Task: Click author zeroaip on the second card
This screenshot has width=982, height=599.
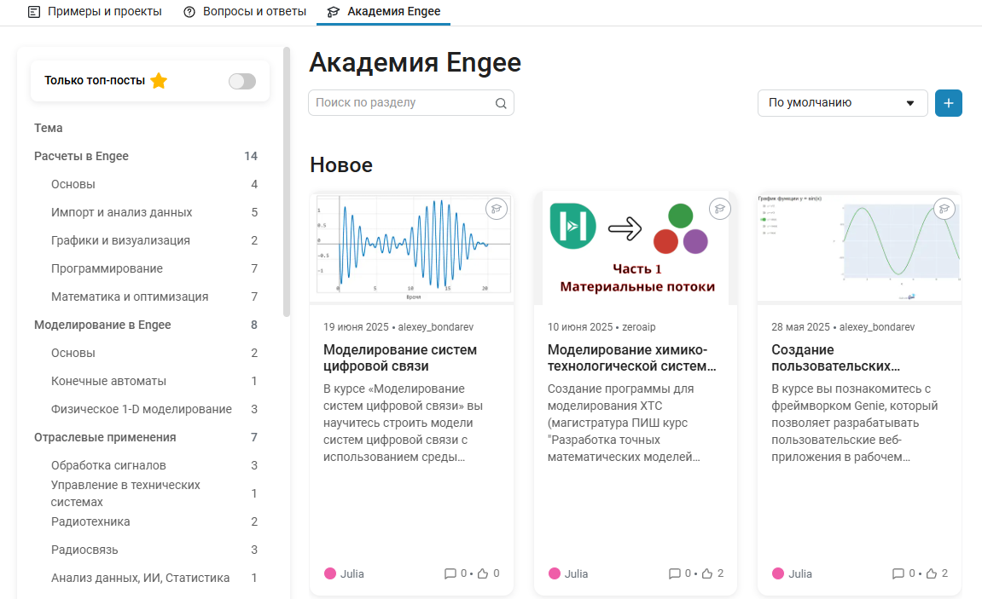Action: pos(639,327)
